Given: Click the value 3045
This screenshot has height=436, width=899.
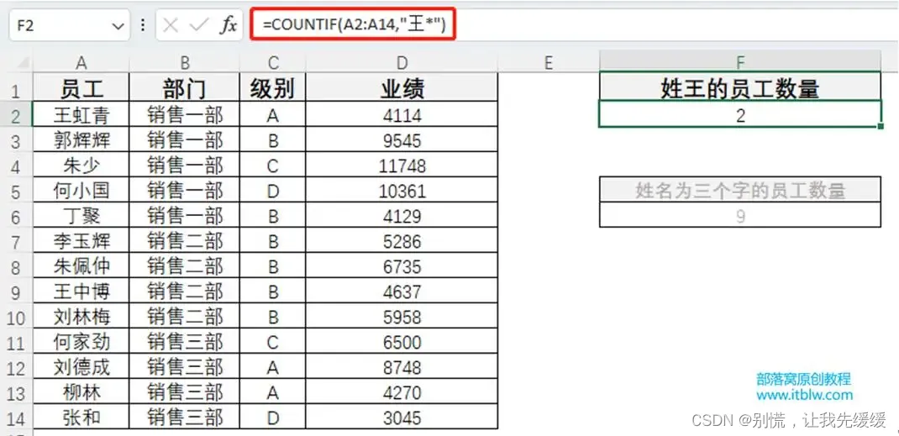Looking at the screenshot, I should coord(402,418).
